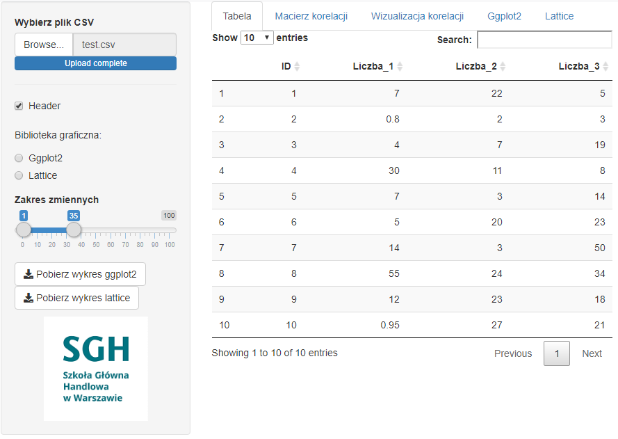Click the lower slider handle at 1
The width and height of the screenshot is (618, 439).
(x=24, y=230)
